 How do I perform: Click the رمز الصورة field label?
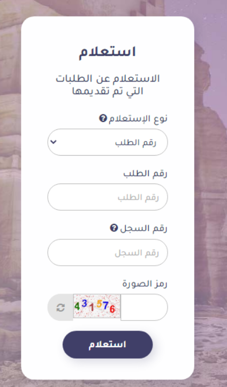[x=145, y=284]
